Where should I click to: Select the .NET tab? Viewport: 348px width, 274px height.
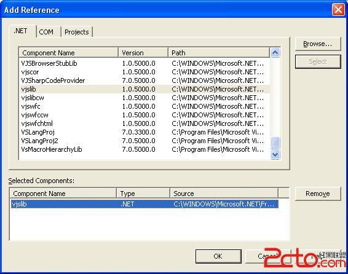point(22,31)
